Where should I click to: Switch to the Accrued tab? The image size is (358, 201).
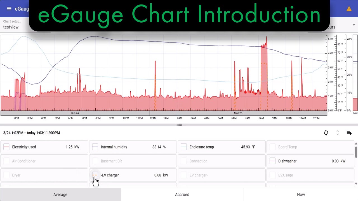tap(182, 195)
